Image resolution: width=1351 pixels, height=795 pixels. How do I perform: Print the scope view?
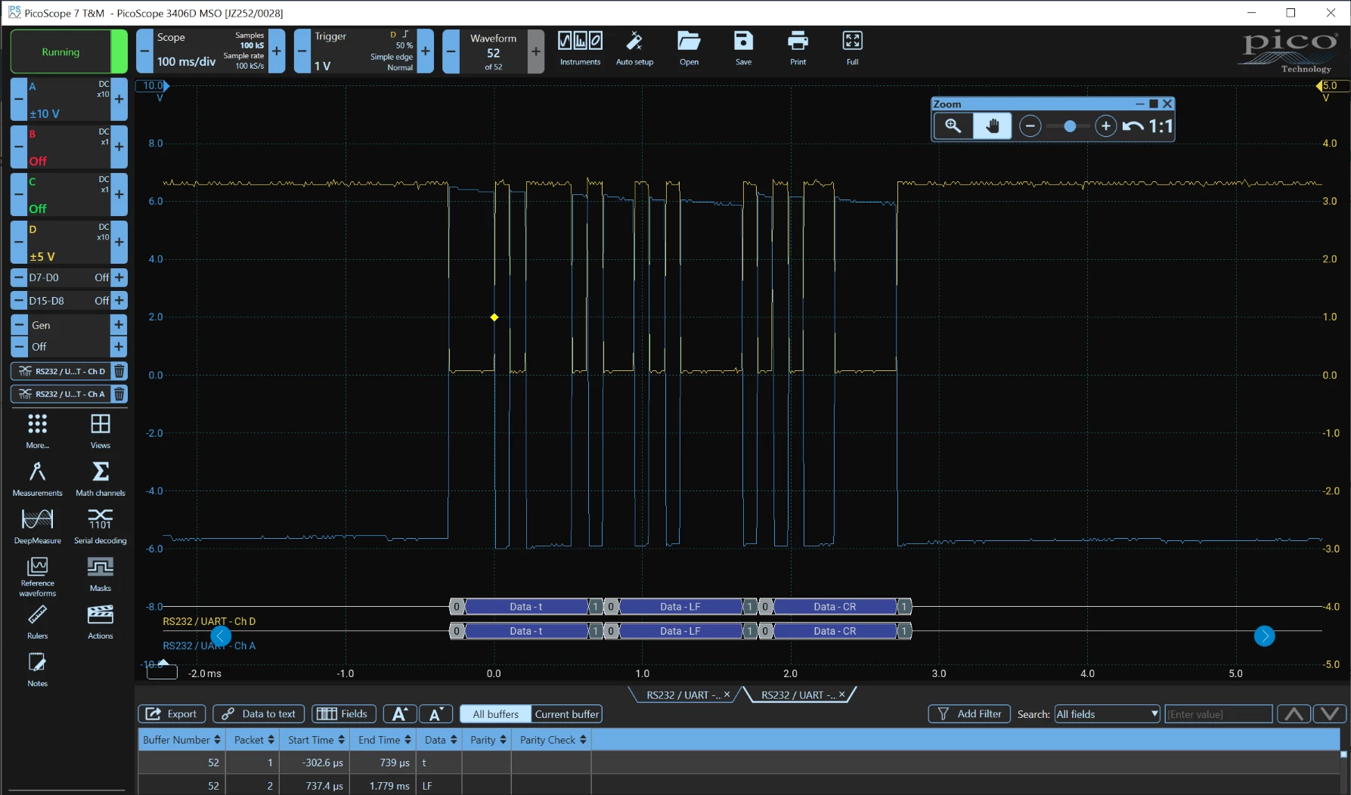click(798, 49)
